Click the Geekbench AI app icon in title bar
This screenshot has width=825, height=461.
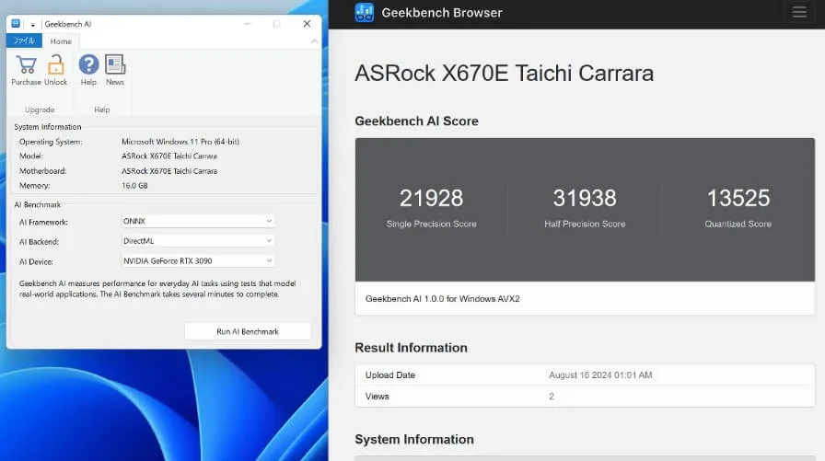[16, 24]
